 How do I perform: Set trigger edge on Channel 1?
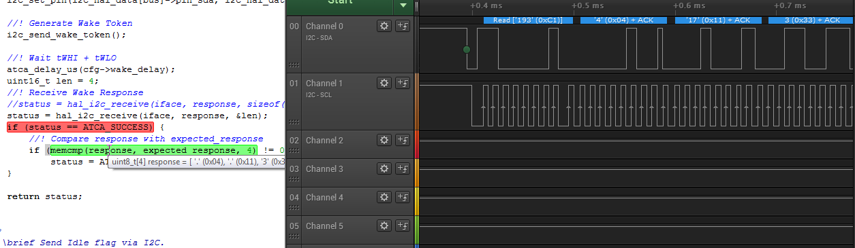402,83
